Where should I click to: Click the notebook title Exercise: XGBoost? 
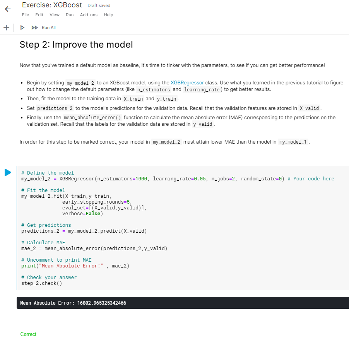coord(52,5)
